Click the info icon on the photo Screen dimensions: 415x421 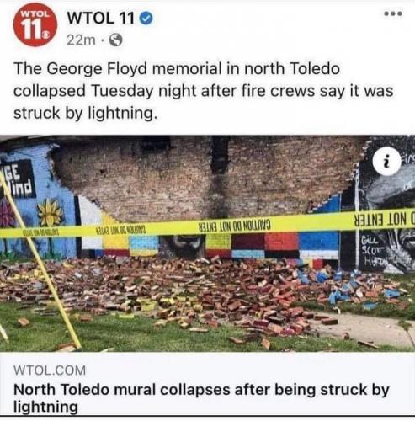(387, 161)
